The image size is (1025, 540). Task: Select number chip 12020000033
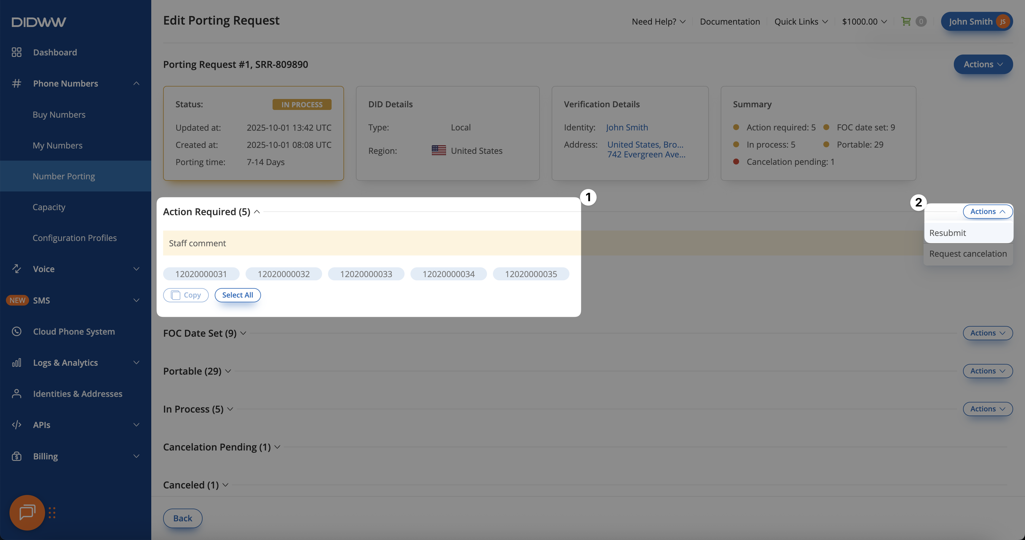pyautogui.click(x=366, y=274)
